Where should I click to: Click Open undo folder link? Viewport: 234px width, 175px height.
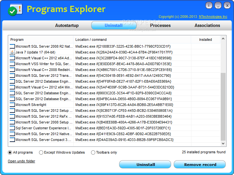pyautogui.click(x=21, y=161)
